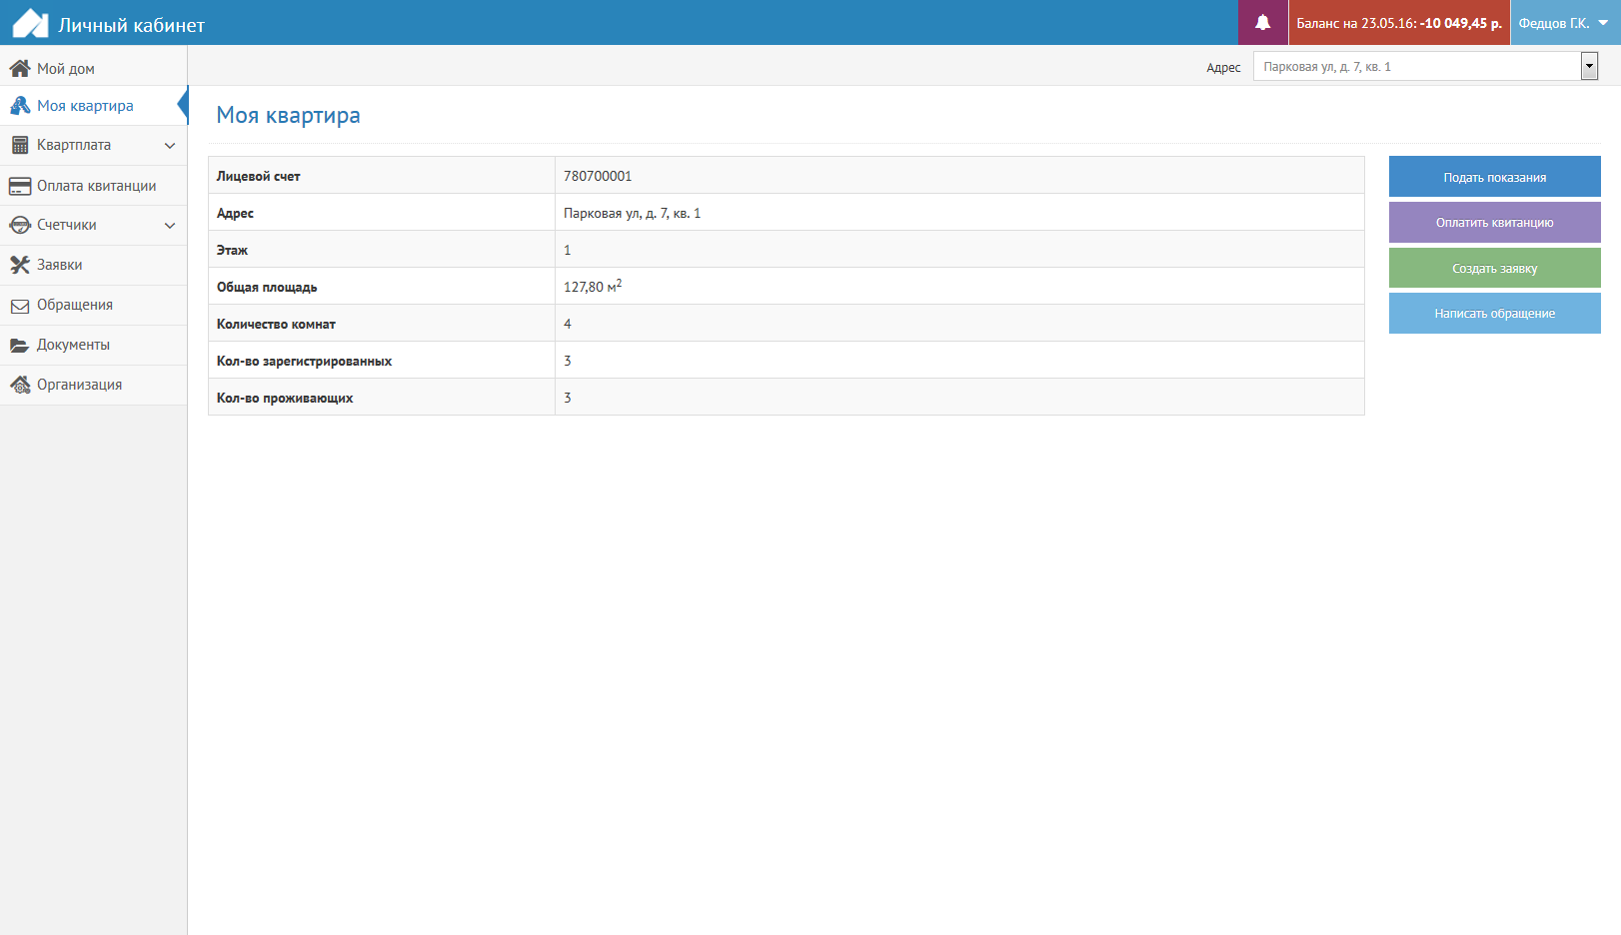
Task: Click the Заявки tools icon
Action: coord(20,265)
